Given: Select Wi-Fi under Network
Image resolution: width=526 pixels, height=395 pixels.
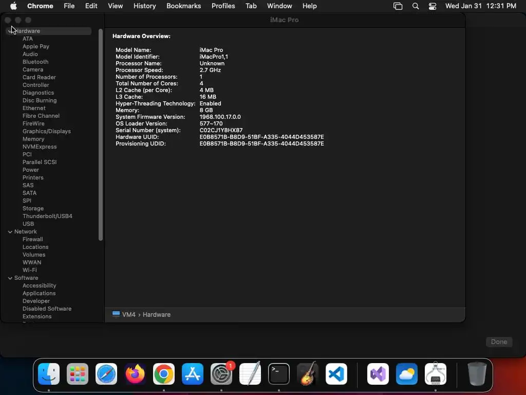Looking at the screenshot, I should [29, 271].
